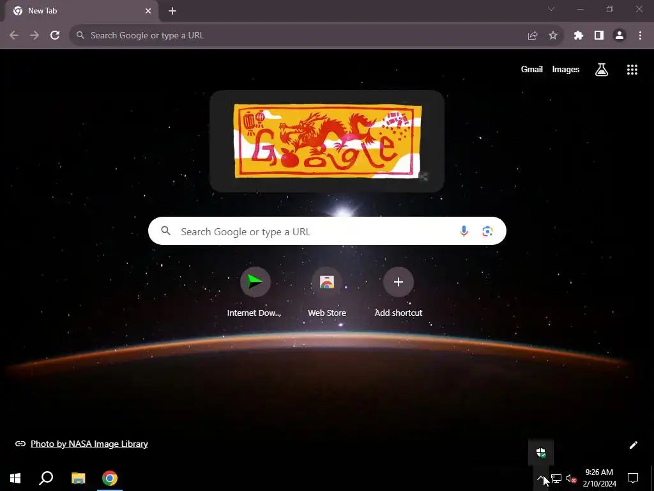Open the tab search dropdown arrow

coord(551,9)
